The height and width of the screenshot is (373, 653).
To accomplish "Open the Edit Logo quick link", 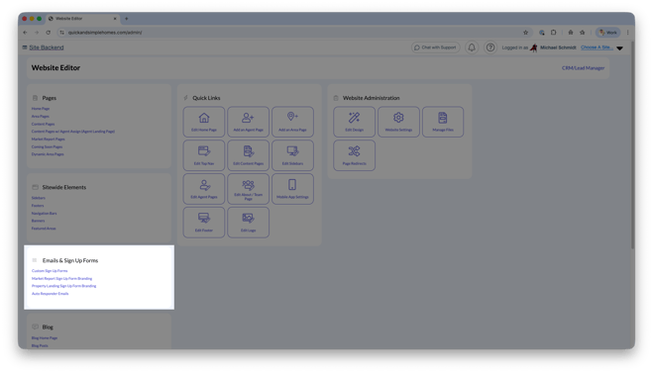I will (x=248, y=223).
